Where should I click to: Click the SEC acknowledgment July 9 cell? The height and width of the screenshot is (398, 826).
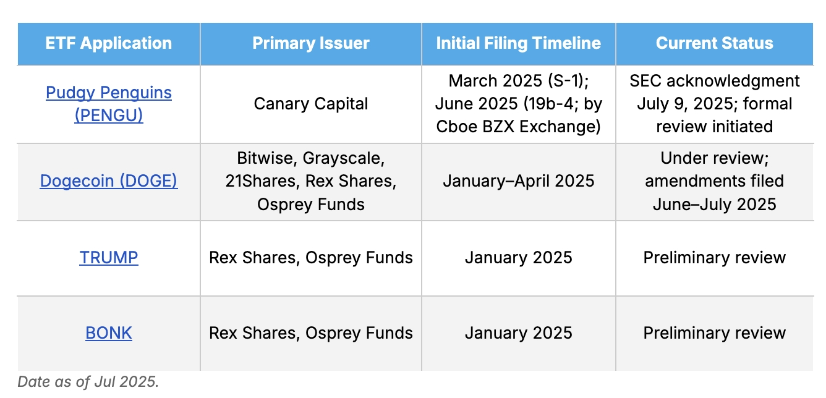[x=715, y=104]
